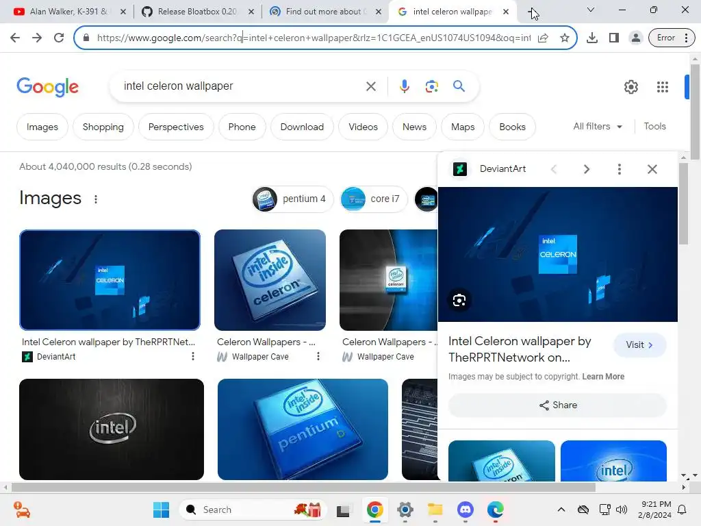Click the taskbar Search box
Image resolution: width=701 pixels, height=526 pixels.
[x=253, y=510]
